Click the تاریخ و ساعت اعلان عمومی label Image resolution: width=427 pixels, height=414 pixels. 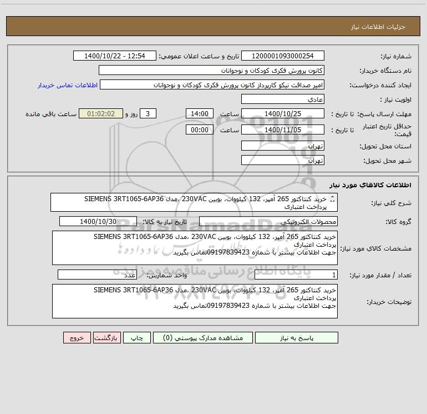click(x=199, y=56)
